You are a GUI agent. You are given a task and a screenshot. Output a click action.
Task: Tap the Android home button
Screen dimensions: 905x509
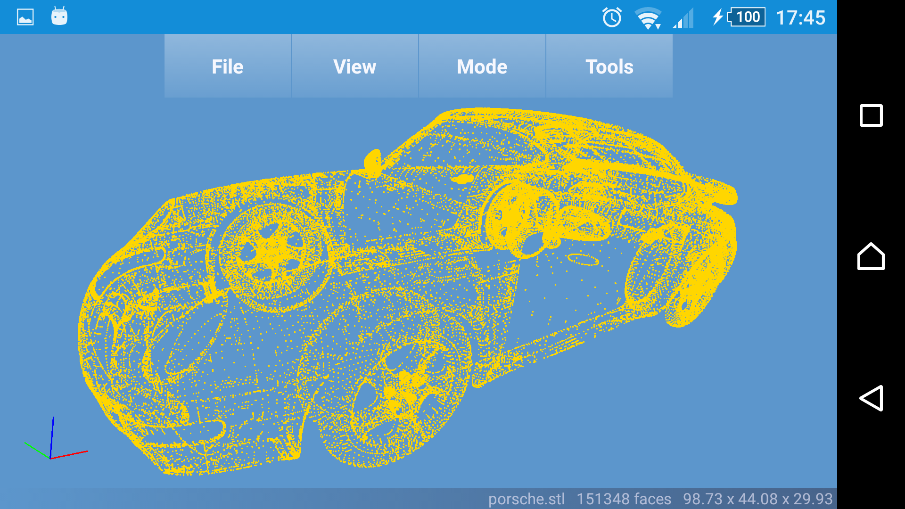pyautogui.click(x=871, y=257)
